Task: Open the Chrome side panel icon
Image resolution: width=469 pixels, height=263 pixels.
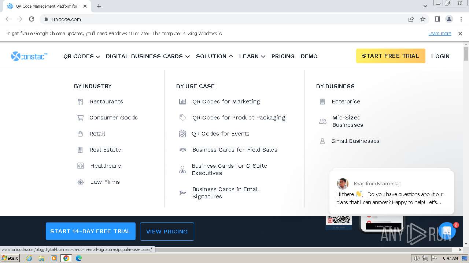Action: point(437,19)
